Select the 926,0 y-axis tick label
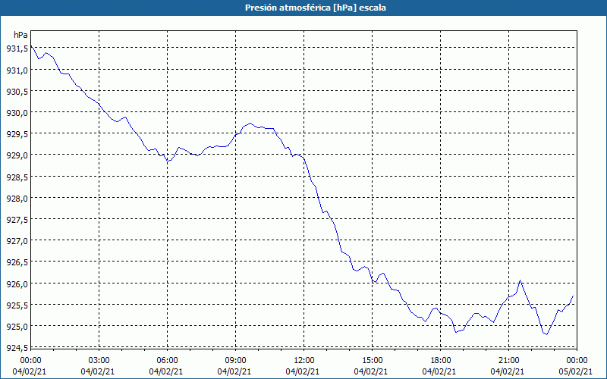Screen dimensions: 607x379 coord(17,283)
